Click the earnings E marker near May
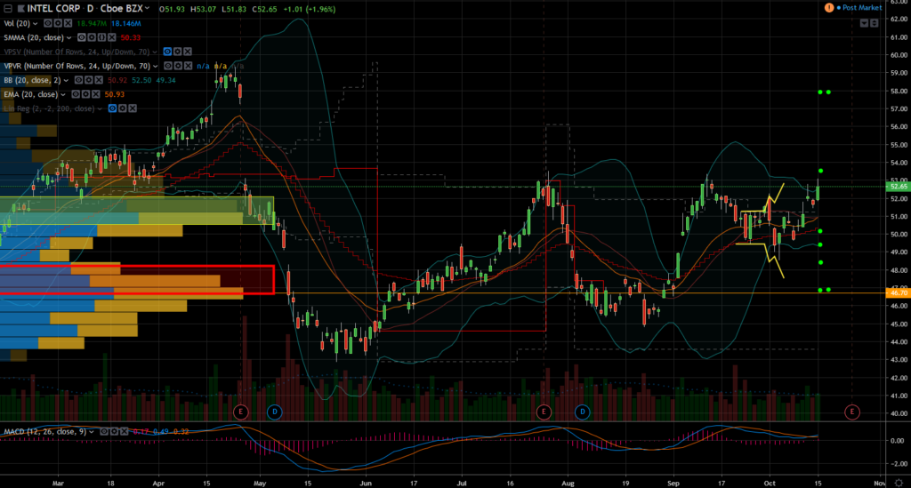This screenshot has height=488, width=911. pyautogui.click(x=240, y=412)
